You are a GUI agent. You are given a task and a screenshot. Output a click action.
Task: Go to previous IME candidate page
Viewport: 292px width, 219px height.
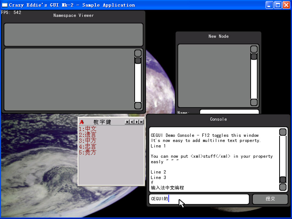[132, 122]
